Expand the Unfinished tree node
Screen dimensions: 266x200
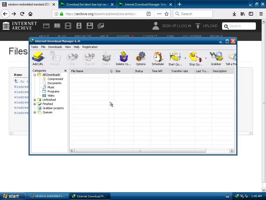point(35,100)
